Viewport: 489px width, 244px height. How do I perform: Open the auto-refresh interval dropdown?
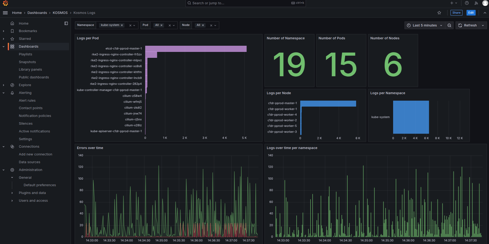click(x=483, y=25)
